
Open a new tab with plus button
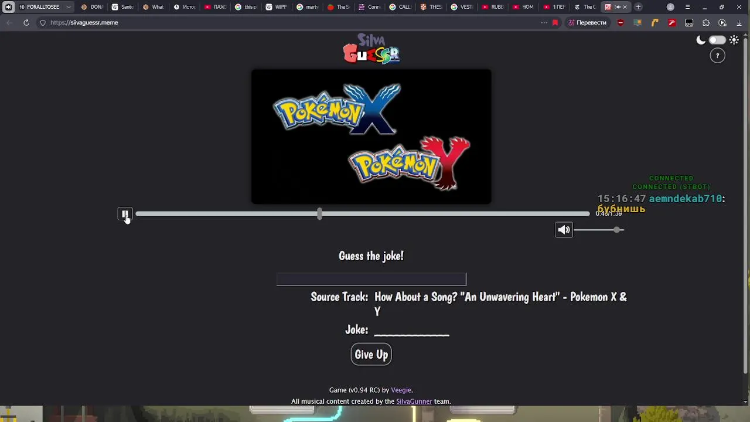tap(638, 7)
